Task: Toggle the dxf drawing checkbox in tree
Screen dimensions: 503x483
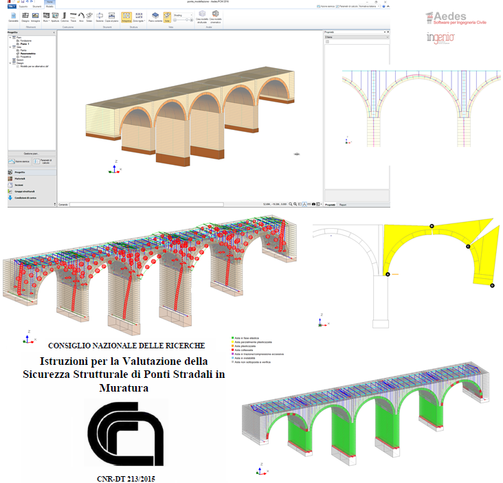Action: [18, 67]
